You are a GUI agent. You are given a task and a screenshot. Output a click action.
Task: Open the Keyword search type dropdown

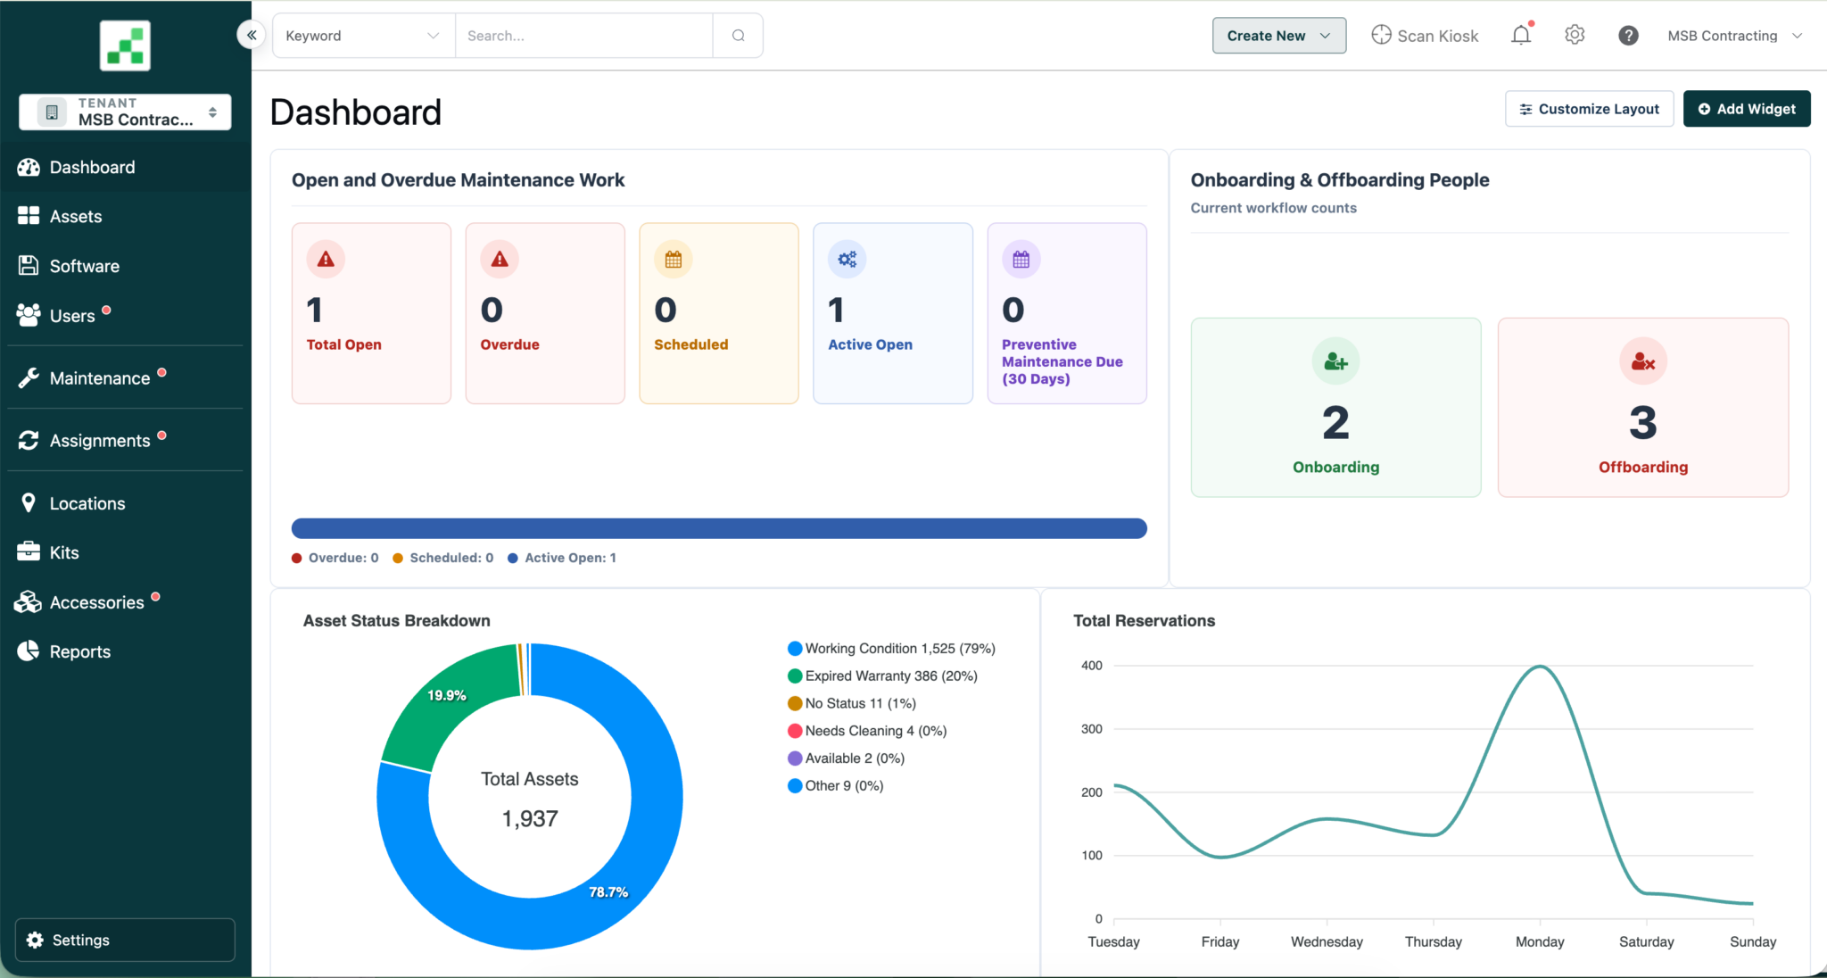[x=363, y=36]
